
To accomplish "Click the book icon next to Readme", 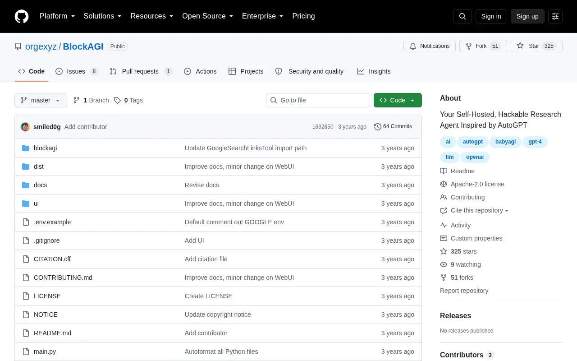I will 444,171.
